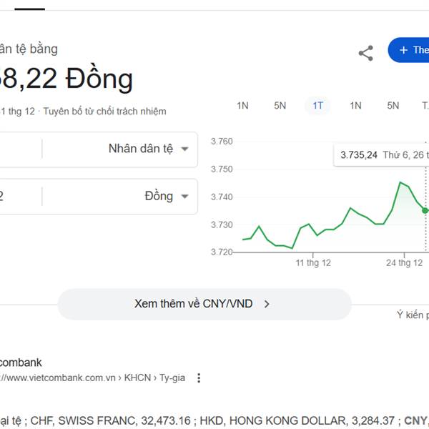Select the leftmost 1N time range tab
Viewport: 429px width, 429px height.
[242, 106]
